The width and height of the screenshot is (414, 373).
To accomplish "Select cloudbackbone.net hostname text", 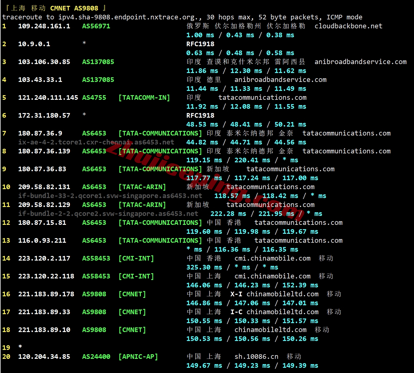I will click(x=348, y=26).
